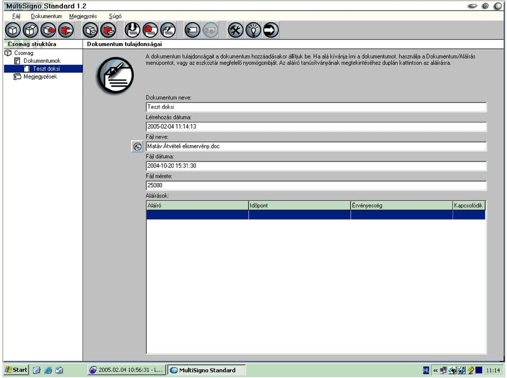
Task: Click the document with down arrow icon
Action: click(x=133, y=30)
